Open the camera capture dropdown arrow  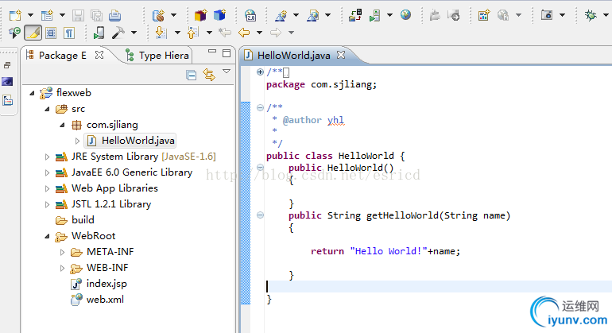pos(562,15)
